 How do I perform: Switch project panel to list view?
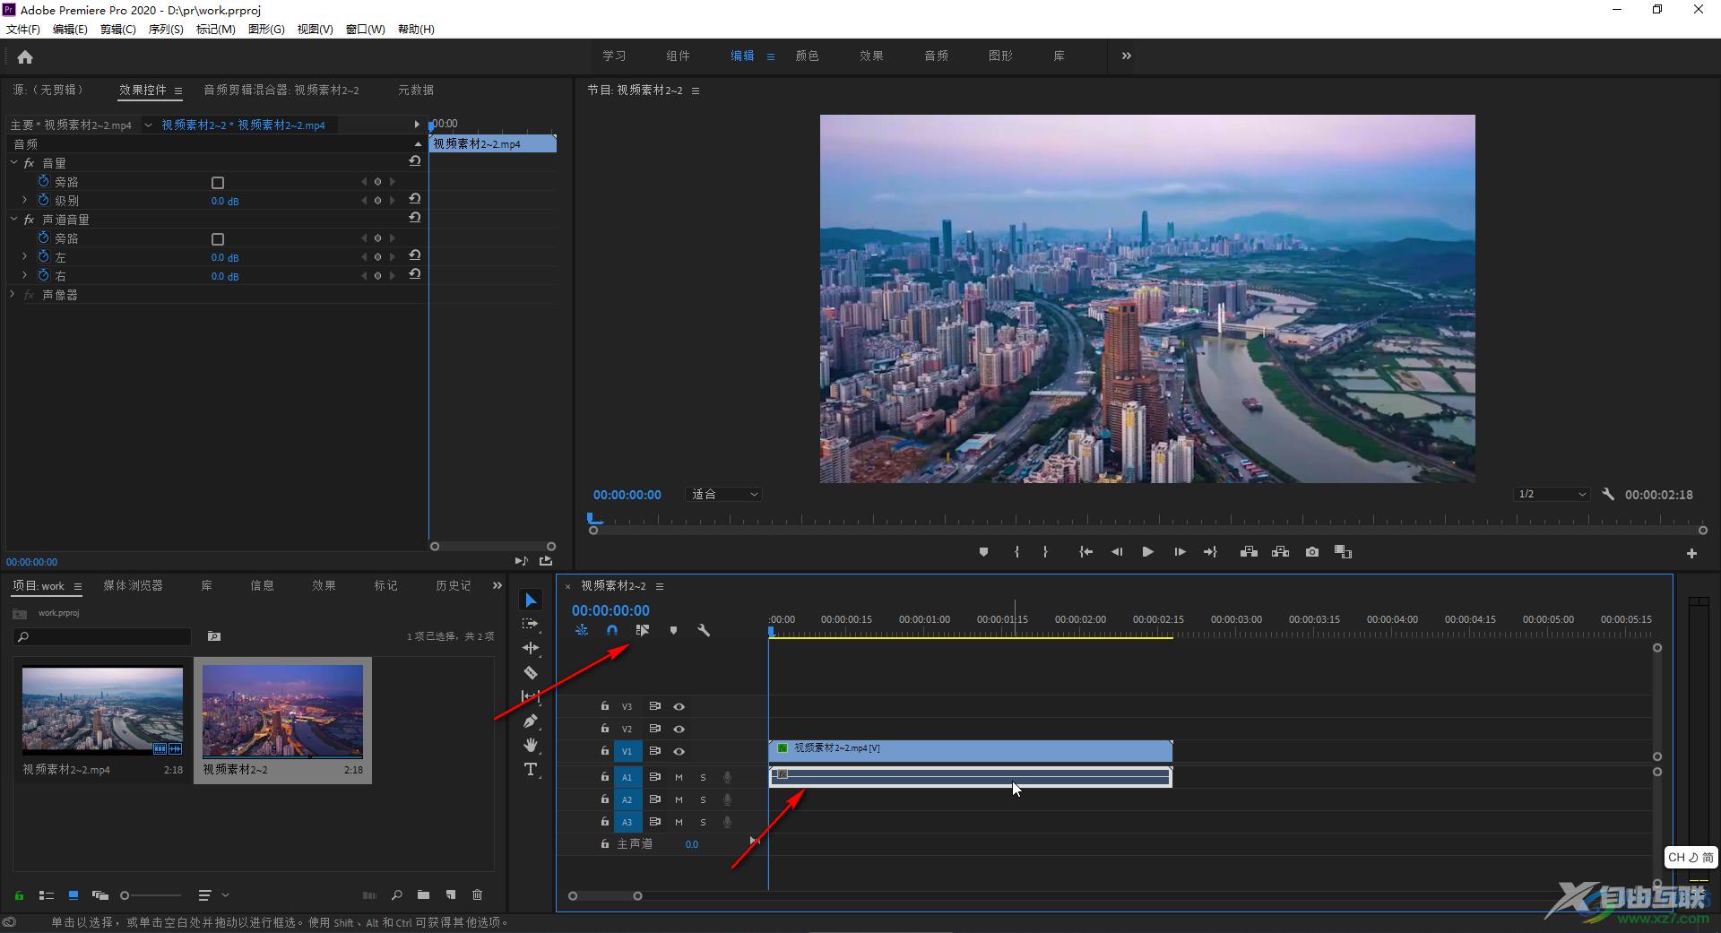coord(47,894)
